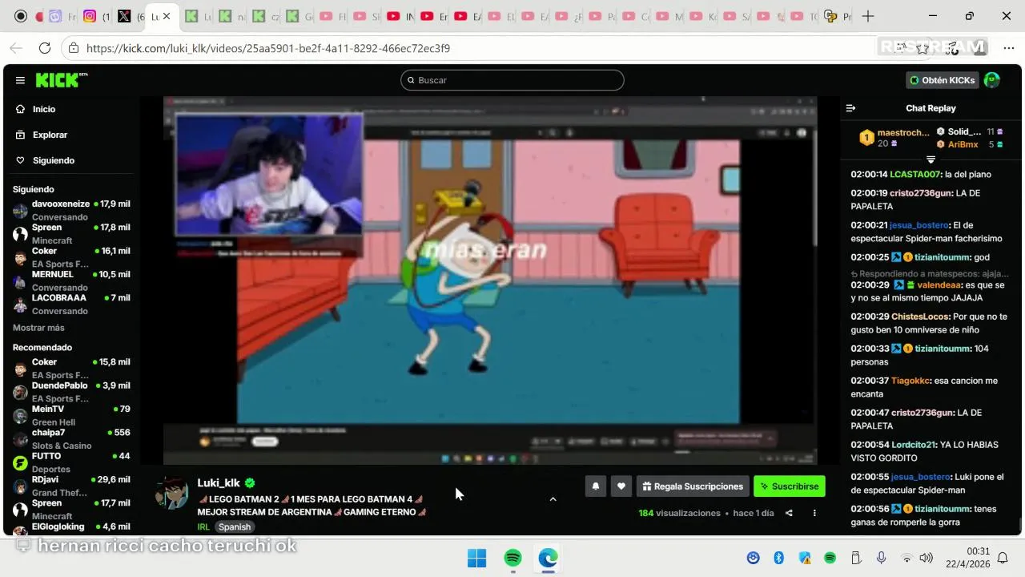Open the green user profile avatar
This screenshot has height=577, width=1025.
pyautogui.click(x=992, y=80)
